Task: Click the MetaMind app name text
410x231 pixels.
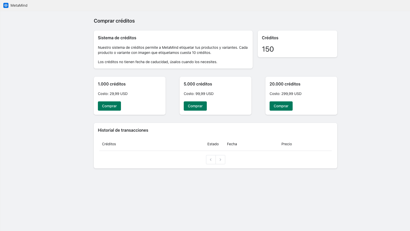Action: (19, 5)
